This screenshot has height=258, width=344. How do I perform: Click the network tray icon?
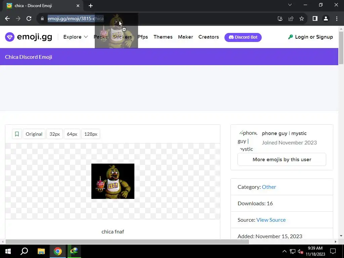(x=293, y=251)
